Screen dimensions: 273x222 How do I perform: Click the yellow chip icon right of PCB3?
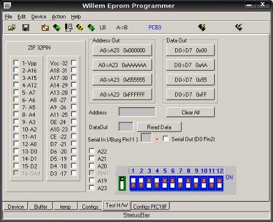point(202,28)
